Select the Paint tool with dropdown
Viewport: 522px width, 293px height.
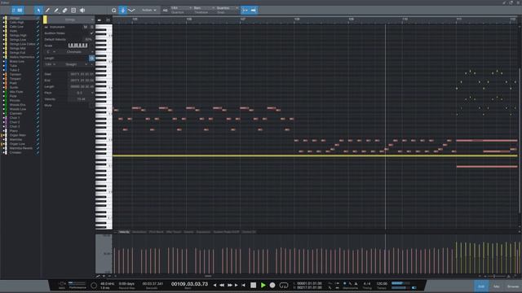[x=56, y=11]
